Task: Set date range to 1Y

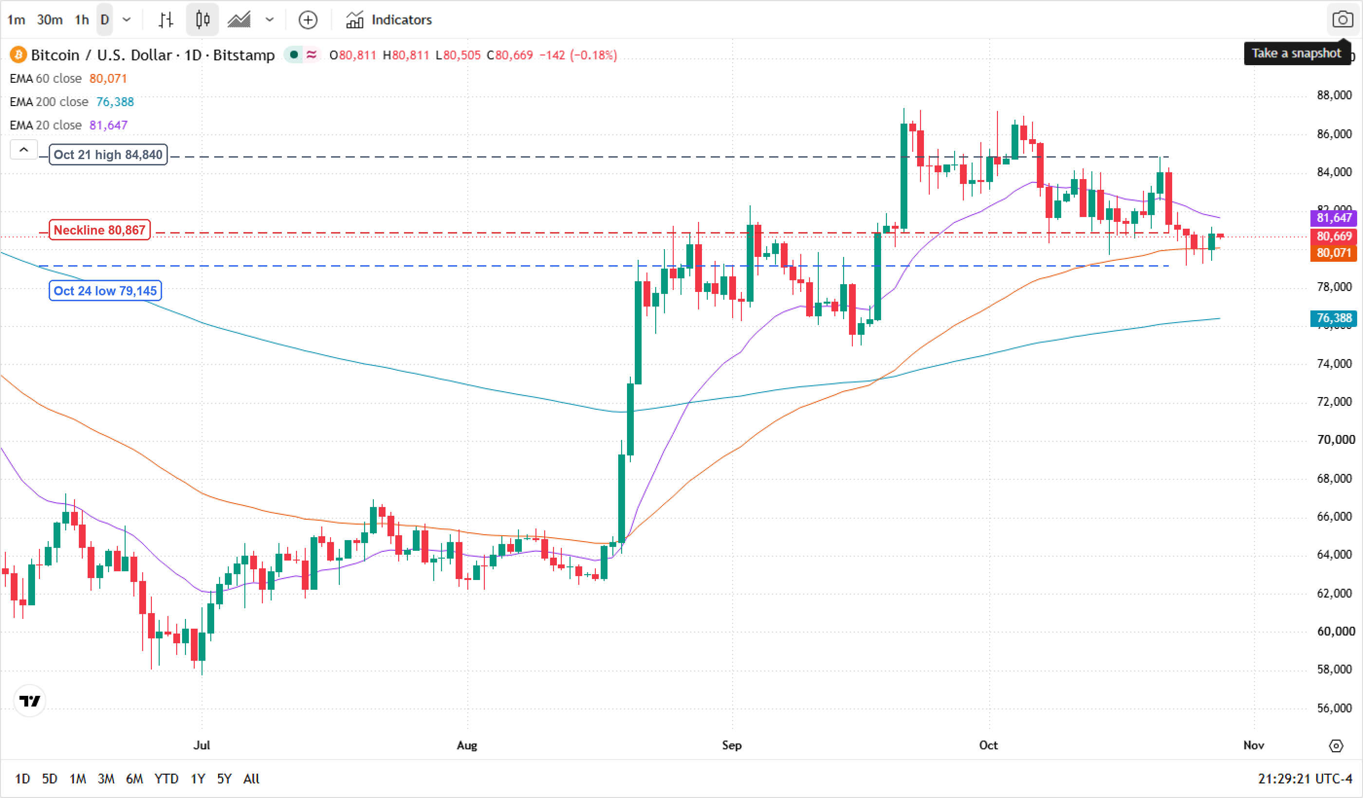Action: (x=198, y=779)
